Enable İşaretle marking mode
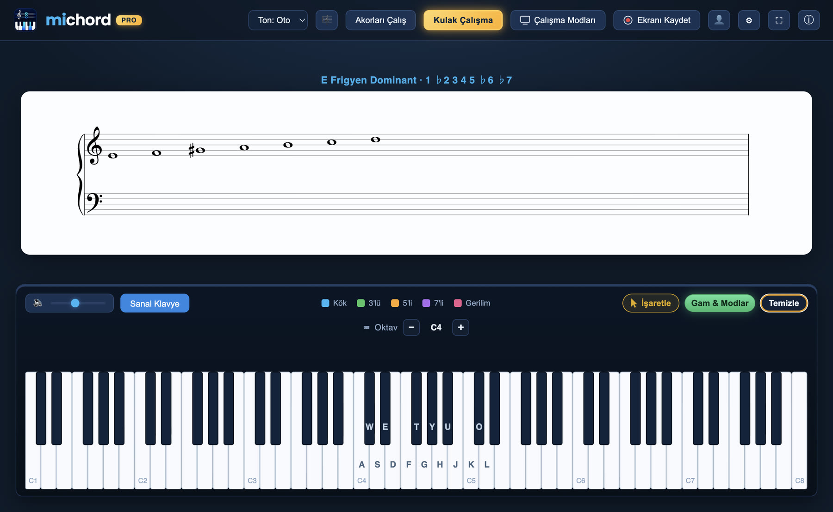Image resolution: width=833 pixels, height=512 pixels. point(651,303)
